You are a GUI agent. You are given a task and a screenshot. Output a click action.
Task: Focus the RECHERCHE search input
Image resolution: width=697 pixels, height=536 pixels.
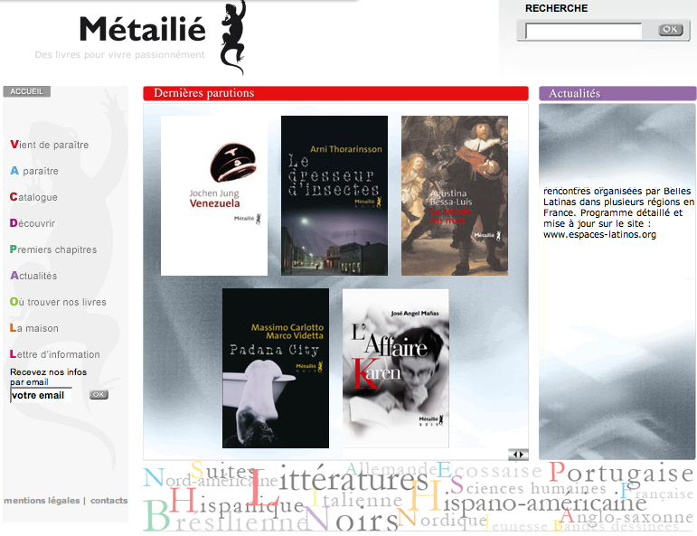pos(584,31)
